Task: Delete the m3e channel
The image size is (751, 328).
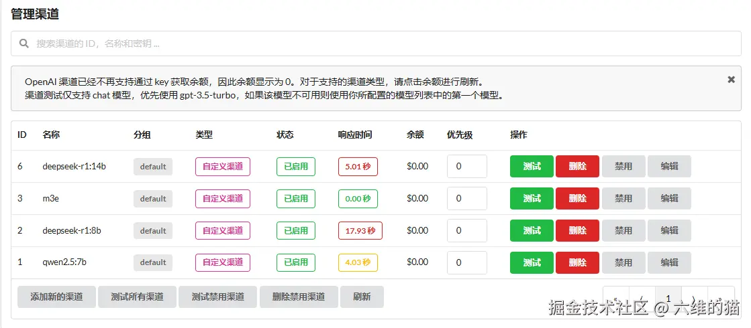Action: tap(577, 198)
